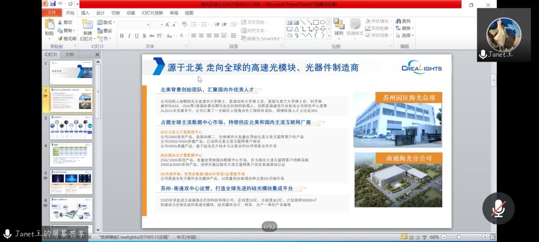Select slide 3 thumbnail in the panel

[71, 127]
